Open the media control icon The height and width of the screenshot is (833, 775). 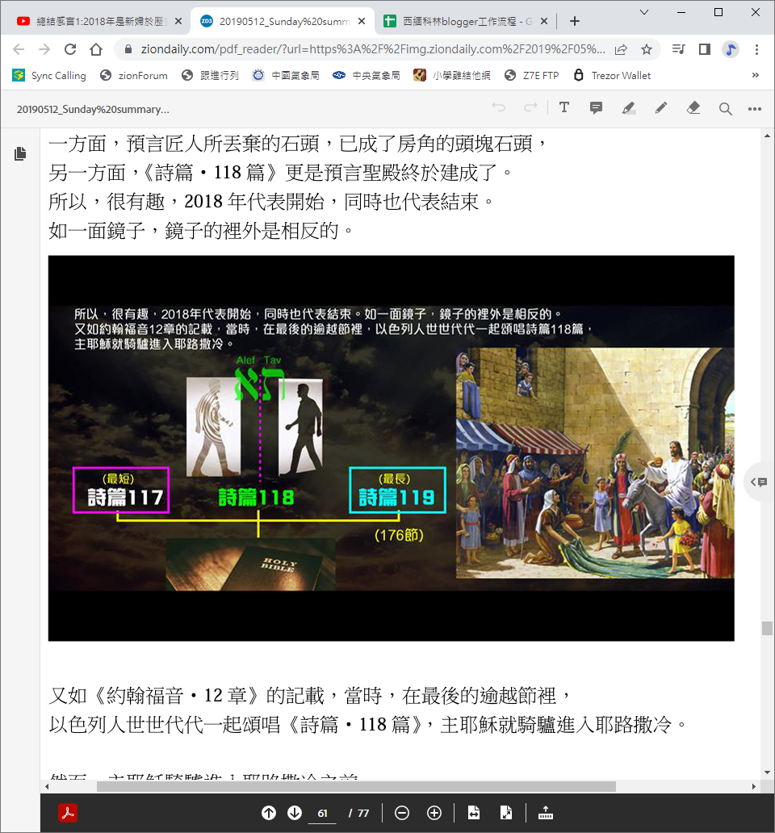tap(678, 49)
